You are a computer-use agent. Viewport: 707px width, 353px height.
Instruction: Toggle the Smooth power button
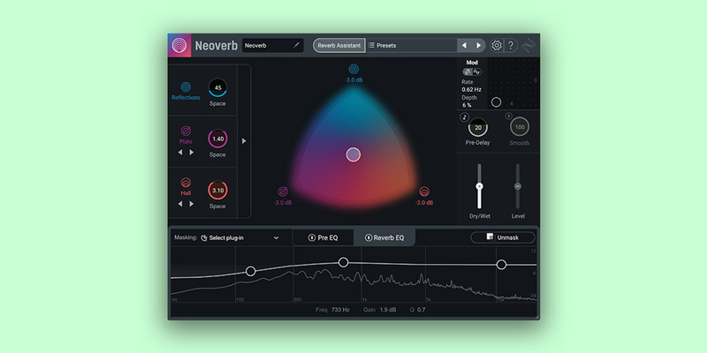point(509,116)
